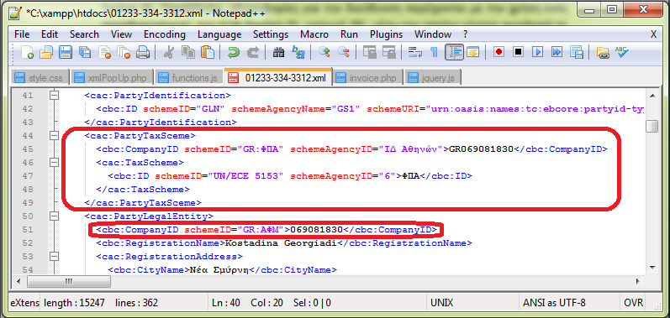Open Find with binoculars icon
Screen dimensions: 670x318
coord(278,52)
